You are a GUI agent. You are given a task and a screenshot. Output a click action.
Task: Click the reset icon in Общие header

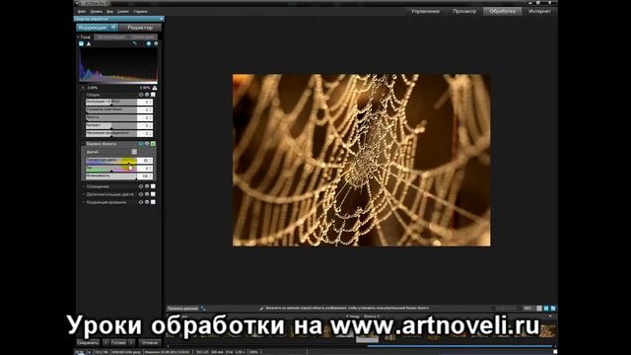pyautogui.click(x=141, y=95)
